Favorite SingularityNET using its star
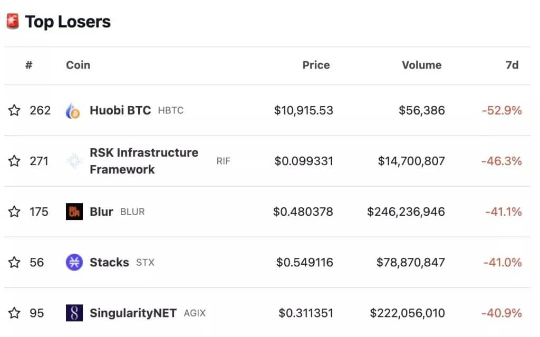 point(14,313)
